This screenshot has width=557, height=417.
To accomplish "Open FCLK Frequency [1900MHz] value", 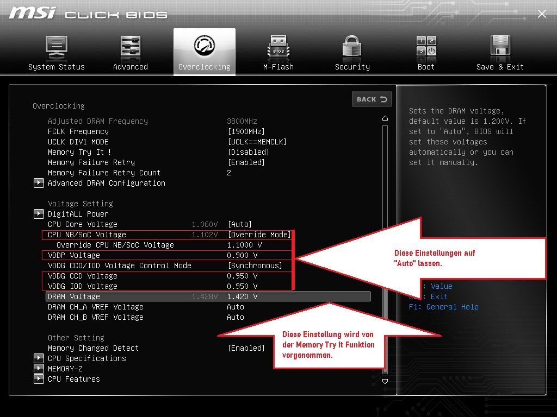I will [246, 131].
